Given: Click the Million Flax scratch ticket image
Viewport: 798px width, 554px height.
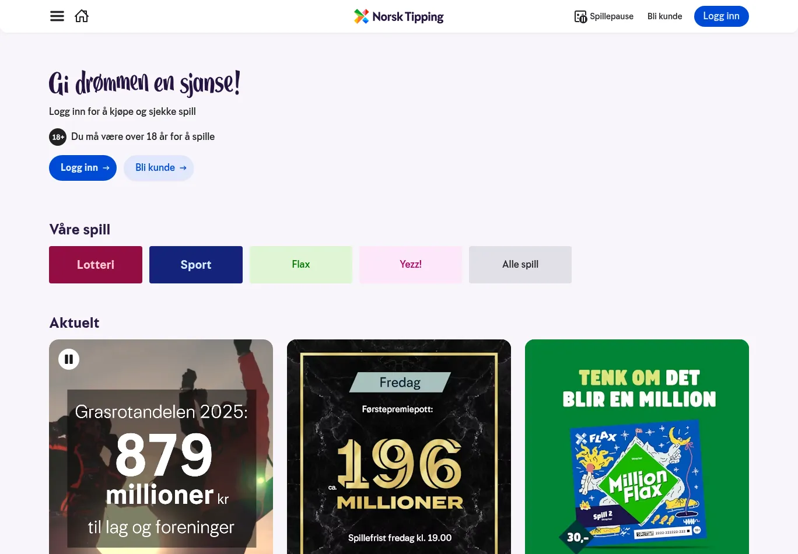Looking at the screenshot, I should [x=637, y=483].
